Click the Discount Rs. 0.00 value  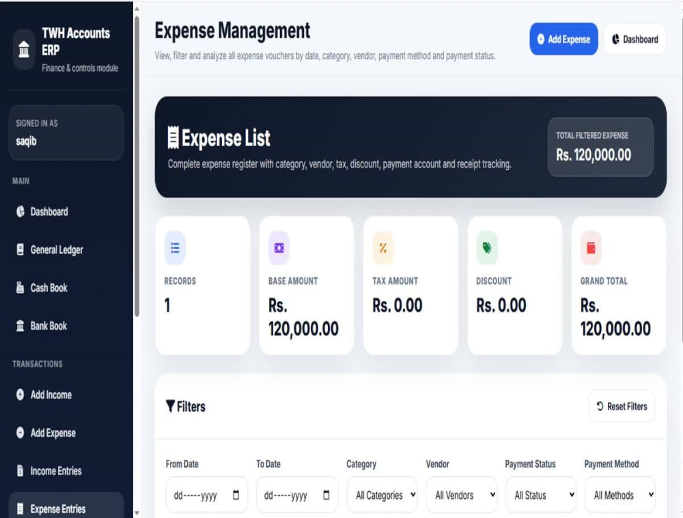501,305
